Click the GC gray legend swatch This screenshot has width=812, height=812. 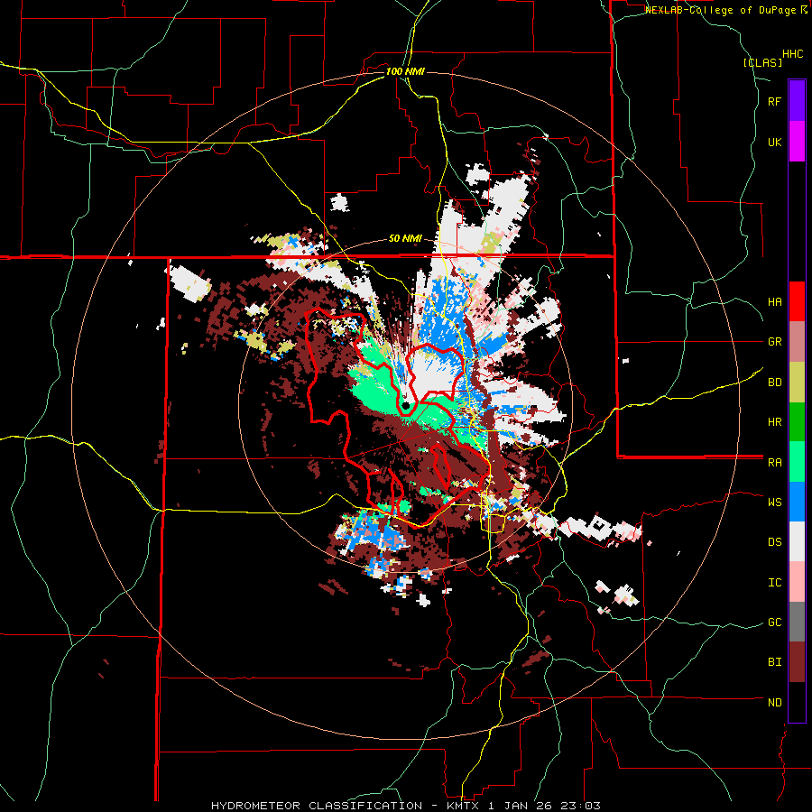pos(797,622)
